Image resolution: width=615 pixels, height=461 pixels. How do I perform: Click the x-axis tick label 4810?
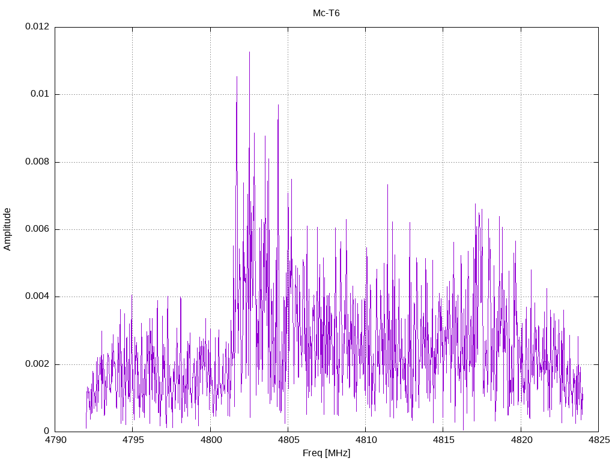(x=366, y=440)
